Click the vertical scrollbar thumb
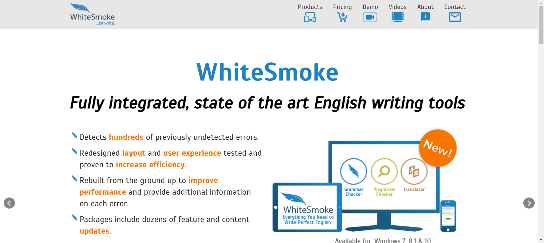The image size is (544, 243). pyautogui.click(x=541, y=25)
